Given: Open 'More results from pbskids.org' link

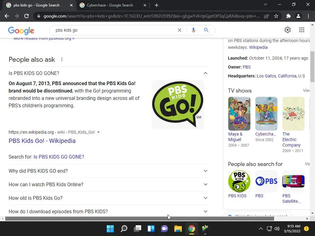Looking at the screenshot, I should [x=44, y=39].
